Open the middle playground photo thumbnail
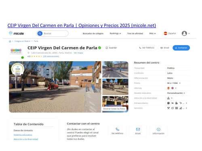202x151 pixels. (x=115, y=87)
